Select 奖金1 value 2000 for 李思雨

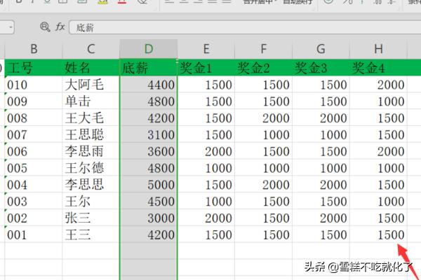point(206,151)
